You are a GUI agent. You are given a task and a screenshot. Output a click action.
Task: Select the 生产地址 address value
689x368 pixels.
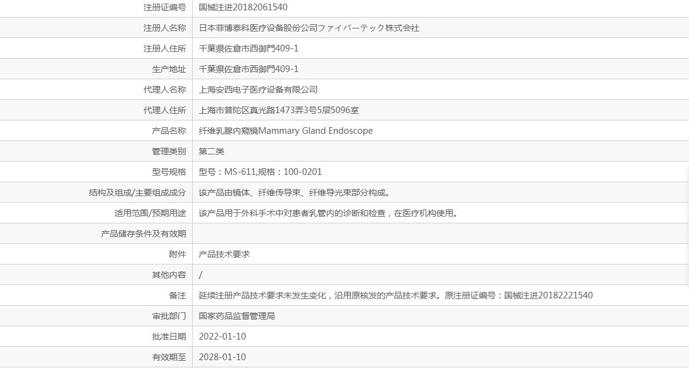pyautogui.click(x=248, y=69)
